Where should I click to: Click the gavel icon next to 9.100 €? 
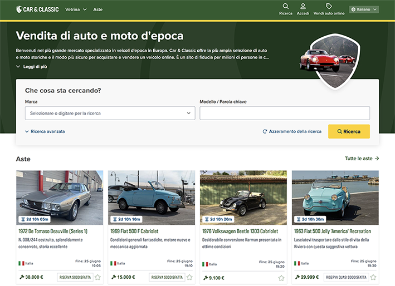(206, 278)
